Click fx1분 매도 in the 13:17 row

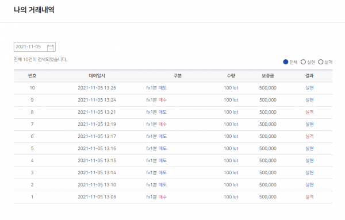pyautogui.click(x=156, y=136)
